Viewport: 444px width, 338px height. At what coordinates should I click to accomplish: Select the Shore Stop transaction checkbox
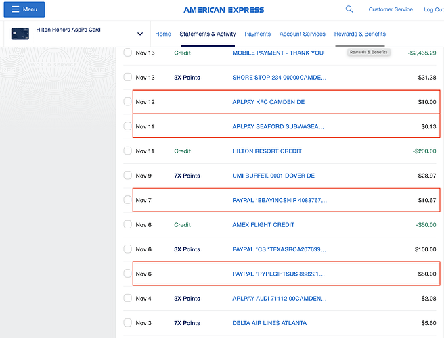(128, 77)
